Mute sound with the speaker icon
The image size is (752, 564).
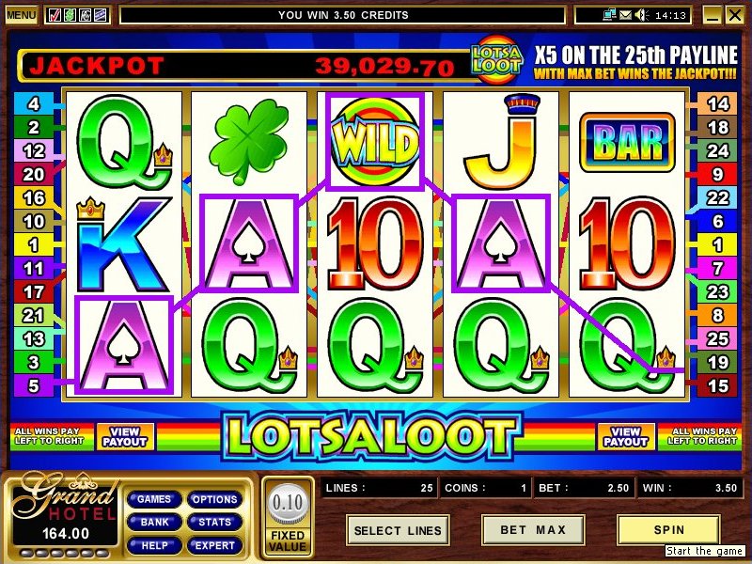(641, 15)
